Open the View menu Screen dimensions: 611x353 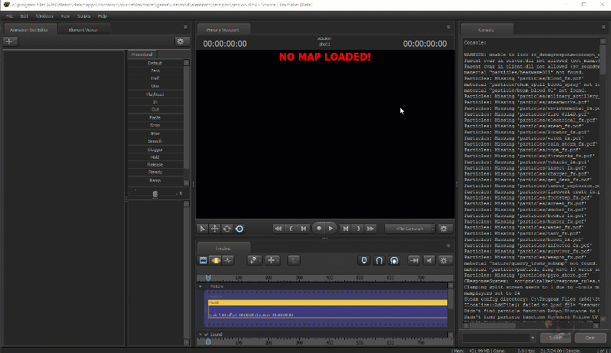click(x=65, y=16)
